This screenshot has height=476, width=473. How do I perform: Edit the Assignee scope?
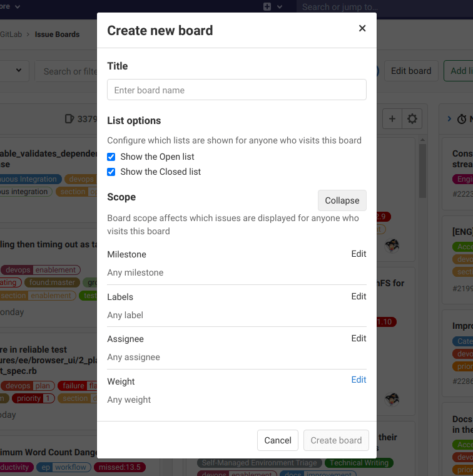359,338
